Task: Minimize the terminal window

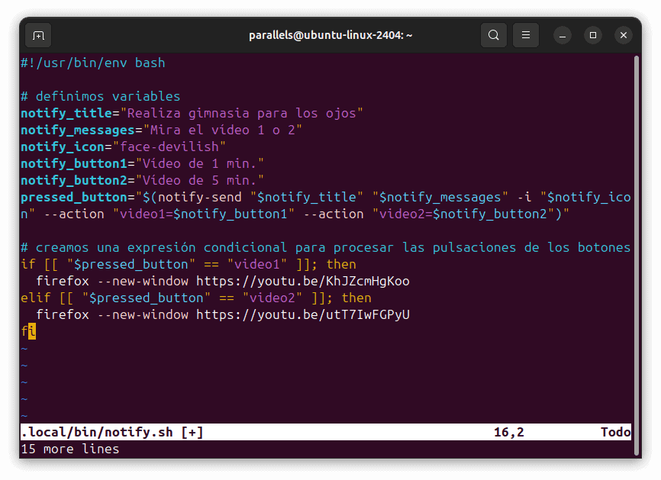Action: [x=563, y=35]
